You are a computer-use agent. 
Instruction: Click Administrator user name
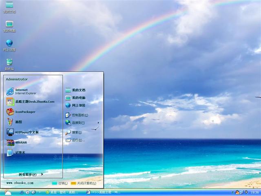[x=17, y=79]
